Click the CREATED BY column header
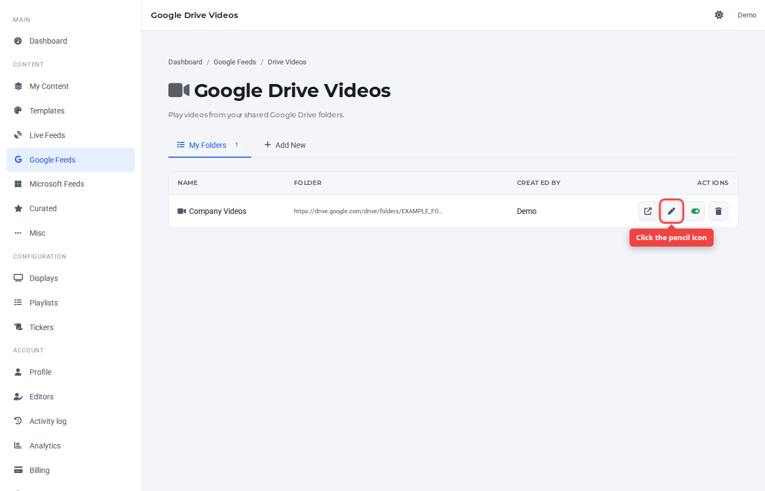This screenshot has width=765, height=491. pyautogui.click(x=539, y=183)
